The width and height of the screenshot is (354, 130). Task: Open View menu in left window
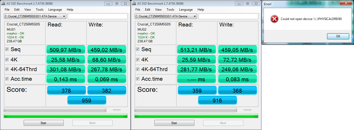(28, 10)
